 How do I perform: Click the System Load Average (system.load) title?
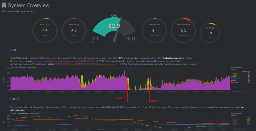[x=25, y=113]
